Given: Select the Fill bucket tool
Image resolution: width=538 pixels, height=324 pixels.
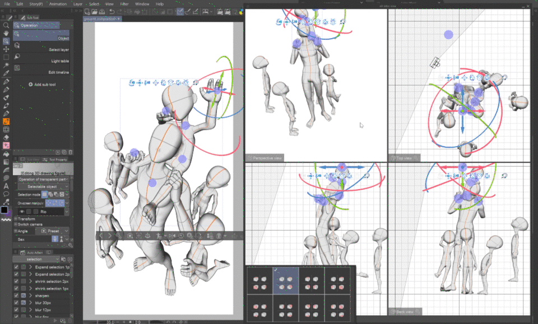Looking at the screenshot, I should coord(6,154).
